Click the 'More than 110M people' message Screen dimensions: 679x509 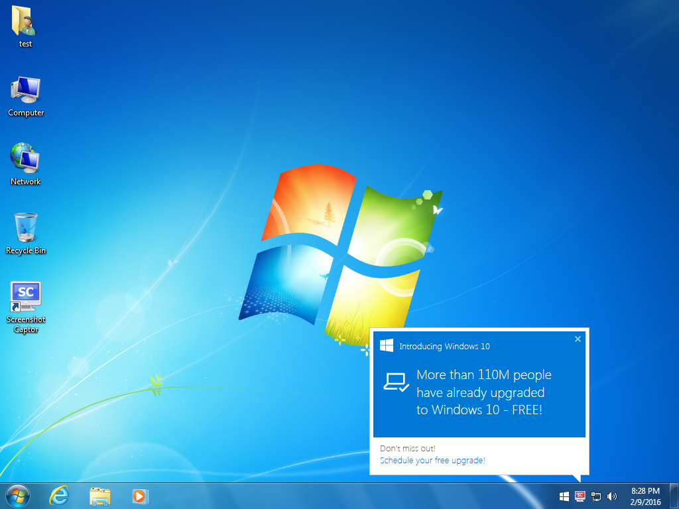point(483,392)
